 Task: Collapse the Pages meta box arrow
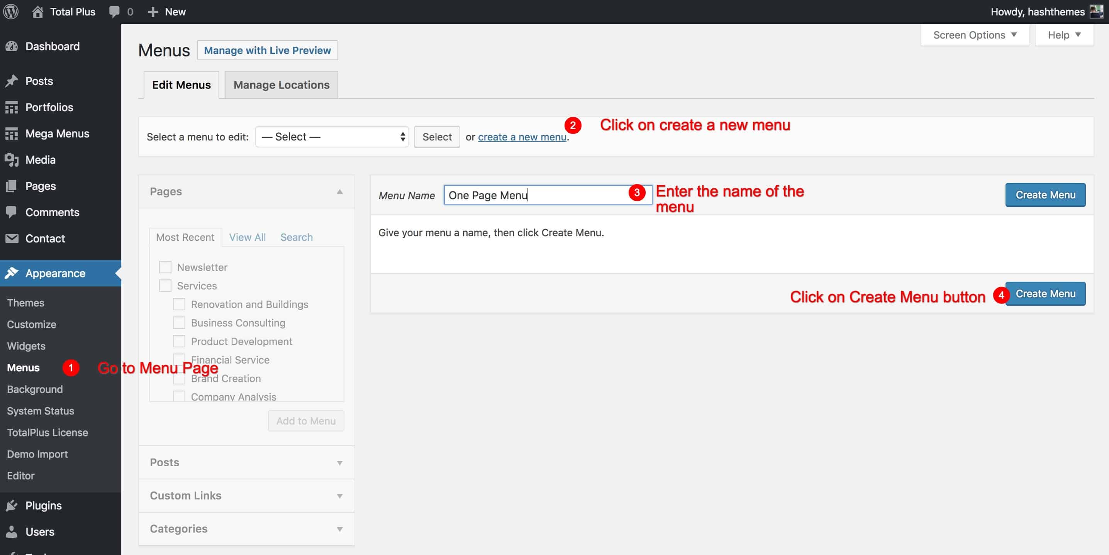340,191
